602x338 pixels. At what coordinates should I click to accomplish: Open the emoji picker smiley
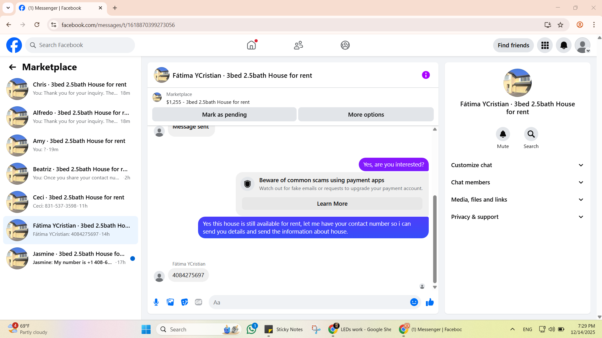[x=414, y=302]
